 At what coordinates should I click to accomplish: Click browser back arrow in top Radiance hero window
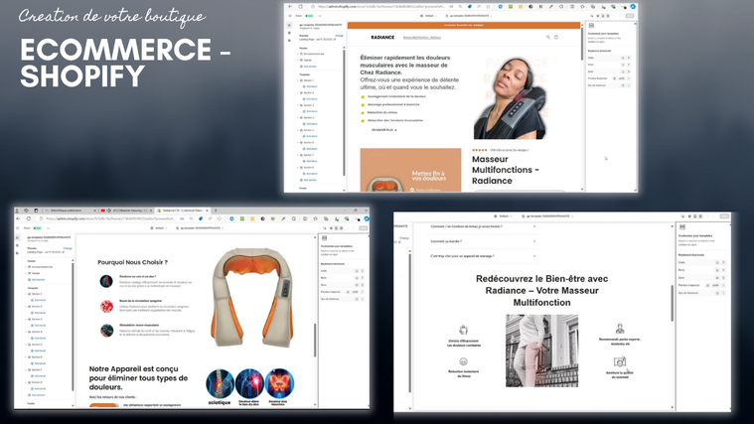point(290,7)
